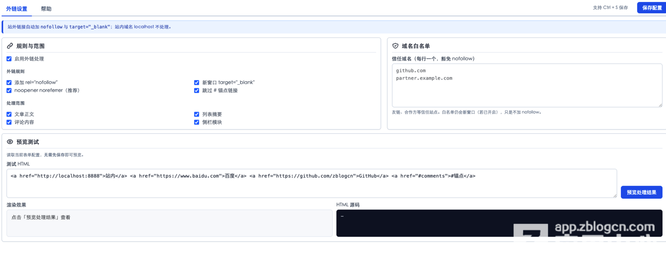Focus the 测试 HTML textarea
The width and height of the screenshot is (666, 272).
click(311, 183)
